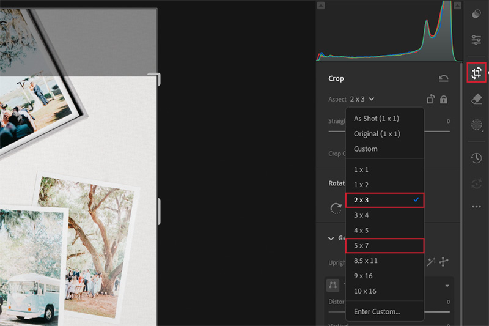
Task: Select Enter Custom... in the aspect list
Action: point(384,311)
